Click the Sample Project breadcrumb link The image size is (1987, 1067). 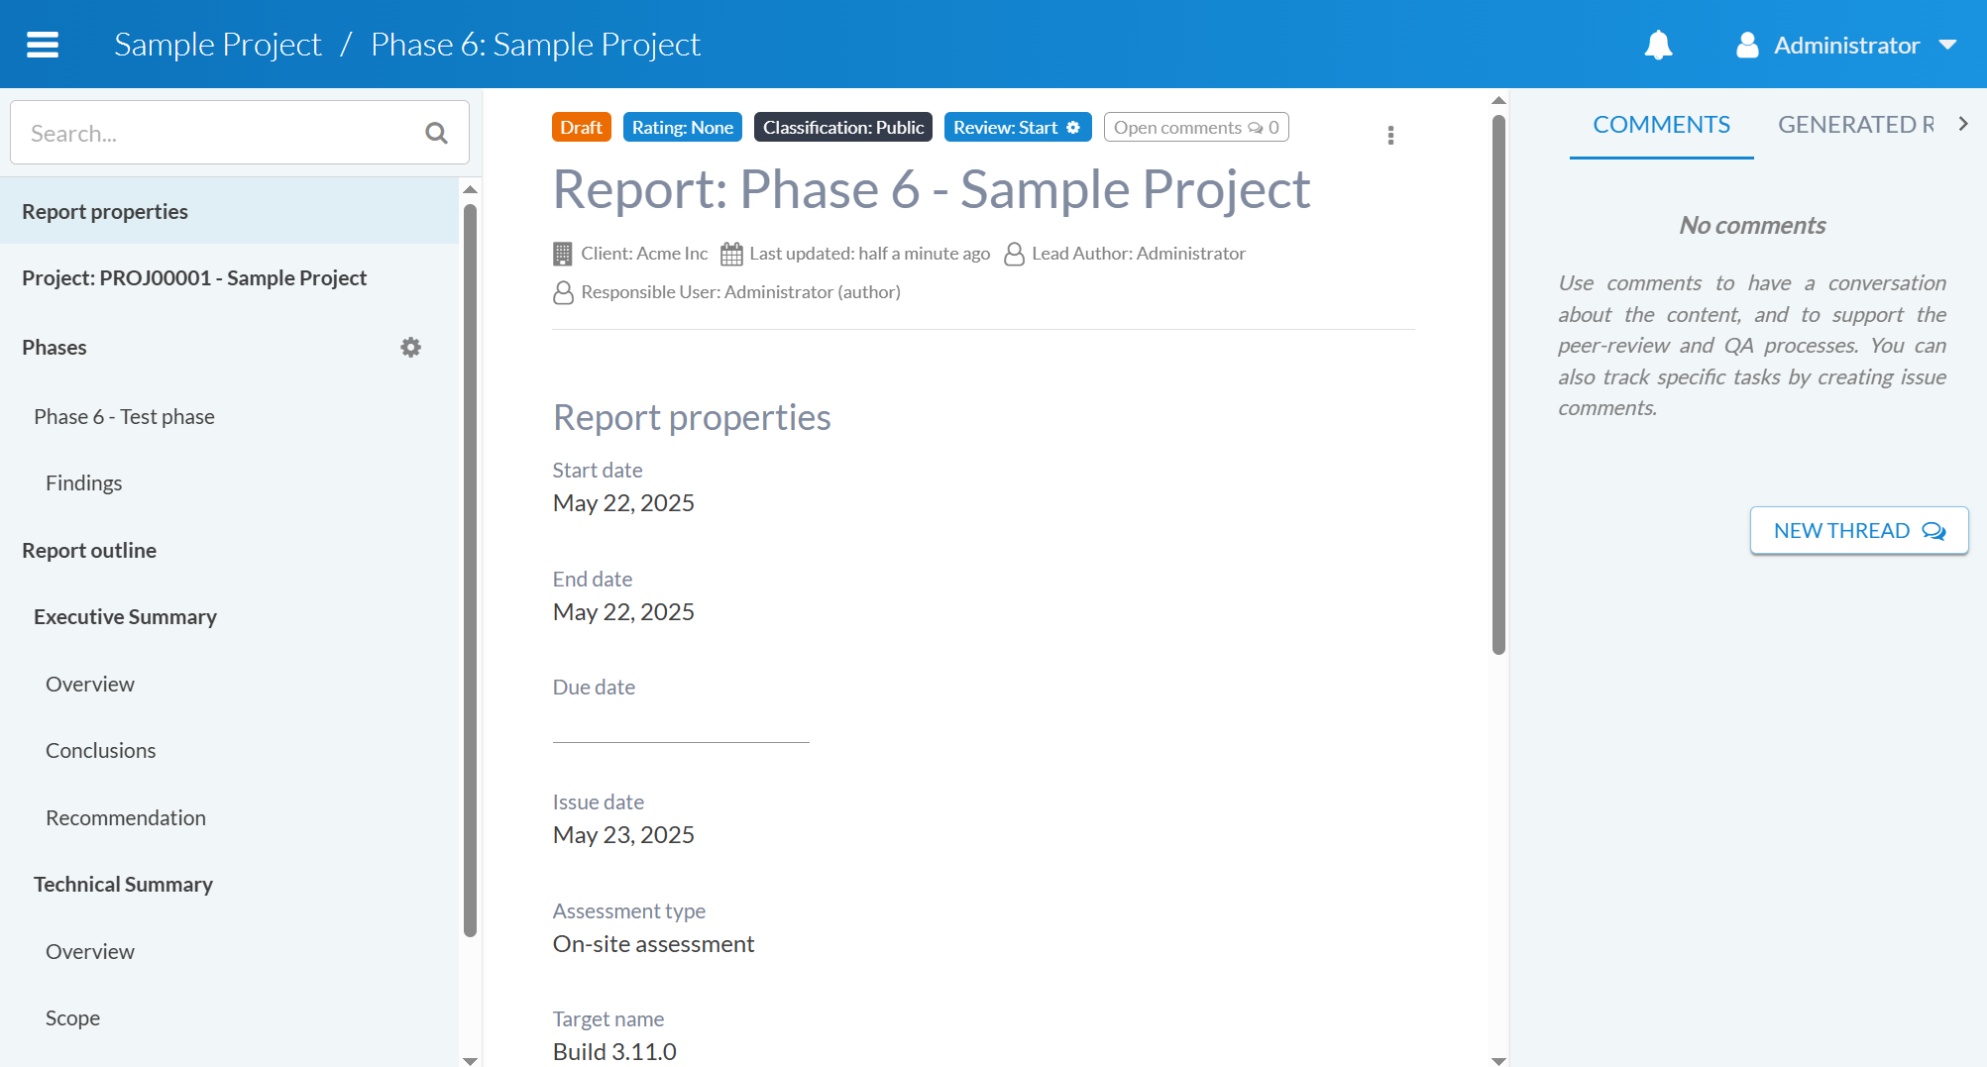pyautogui.click(x=218, y=45)
